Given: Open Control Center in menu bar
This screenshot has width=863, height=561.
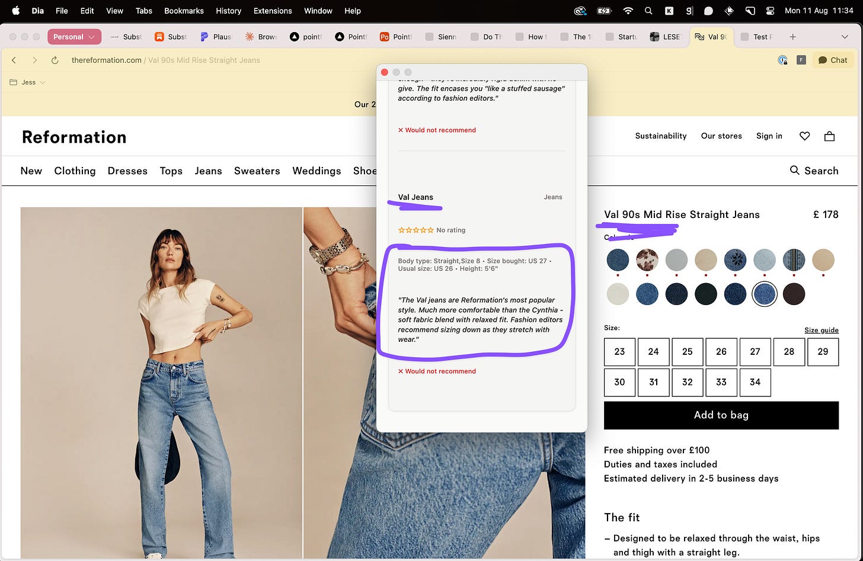Looking at the screenshot, I should click(770, 11).
